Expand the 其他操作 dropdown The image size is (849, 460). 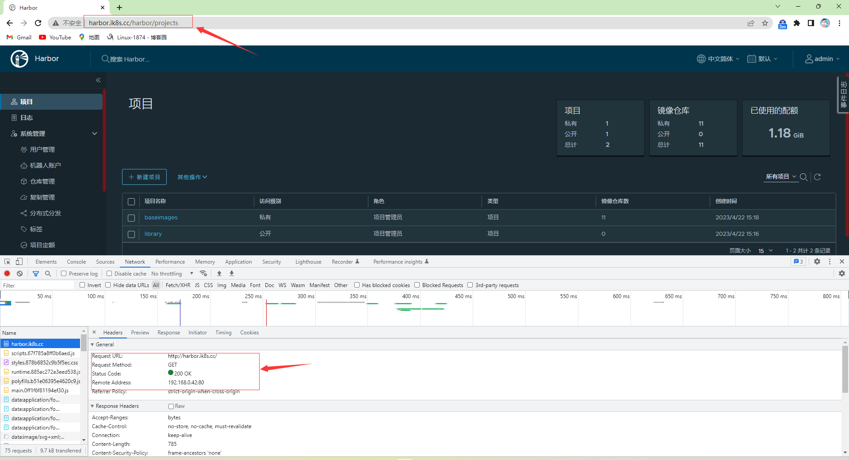tap(192, 177)
